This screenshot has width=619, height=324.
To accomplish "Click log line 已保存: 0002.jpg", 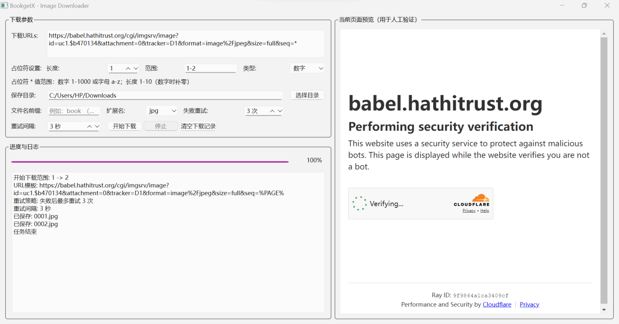I will point(35,224).
